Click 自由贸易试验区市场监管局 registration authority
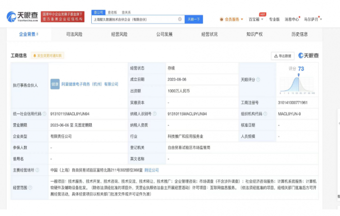 tap(189, 148)
